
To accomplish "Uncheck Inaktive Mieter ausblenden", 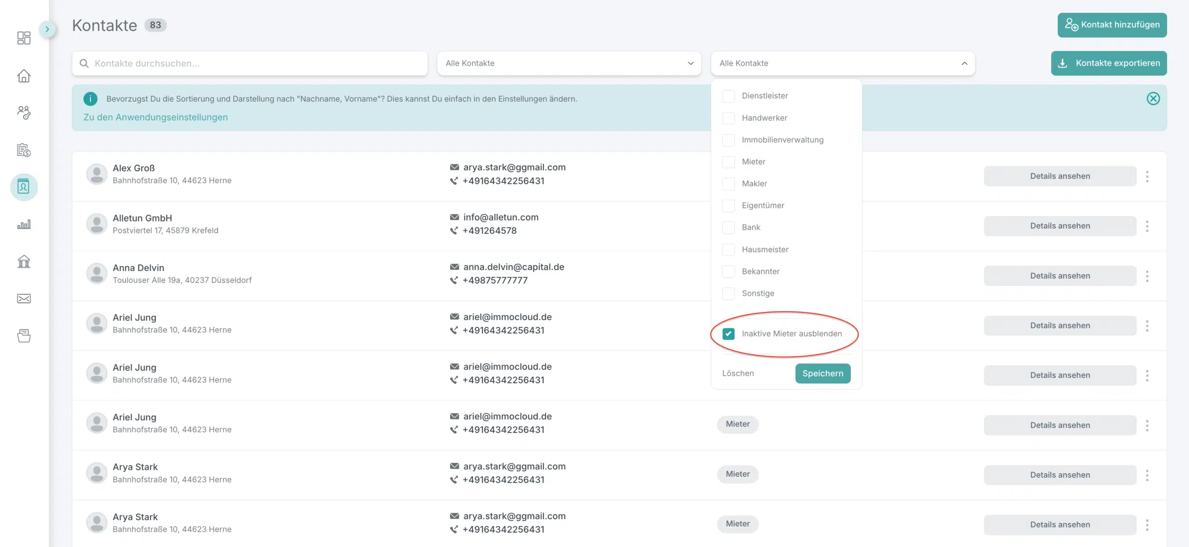I will click(728, 333).
